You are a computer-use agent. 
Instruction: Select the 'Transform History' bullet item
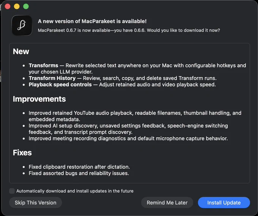[123, 78]
